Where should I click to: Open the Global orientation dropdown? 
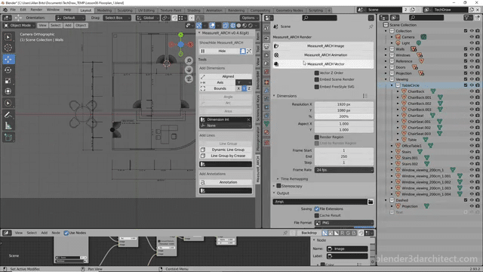point(148,18)
